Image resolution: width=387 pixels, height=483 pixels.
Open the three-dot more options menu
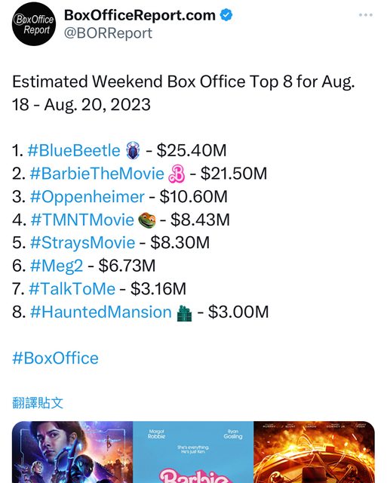pyautogui.click(x=365, y=15)
